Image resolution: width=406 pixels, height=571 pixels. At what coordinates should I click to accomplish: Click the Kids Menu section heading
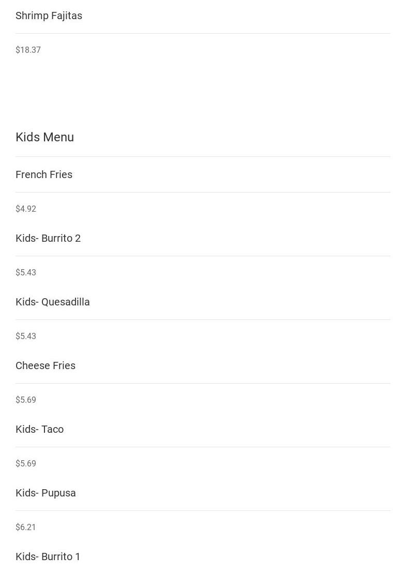coord(44,137)
